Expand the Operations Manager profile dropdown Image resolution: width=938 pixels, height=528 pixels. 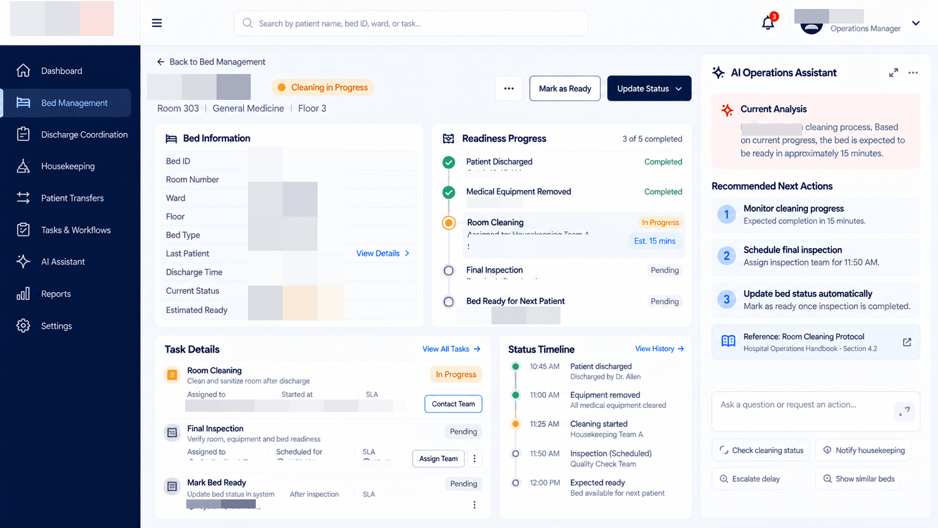(x=916, y=23)
